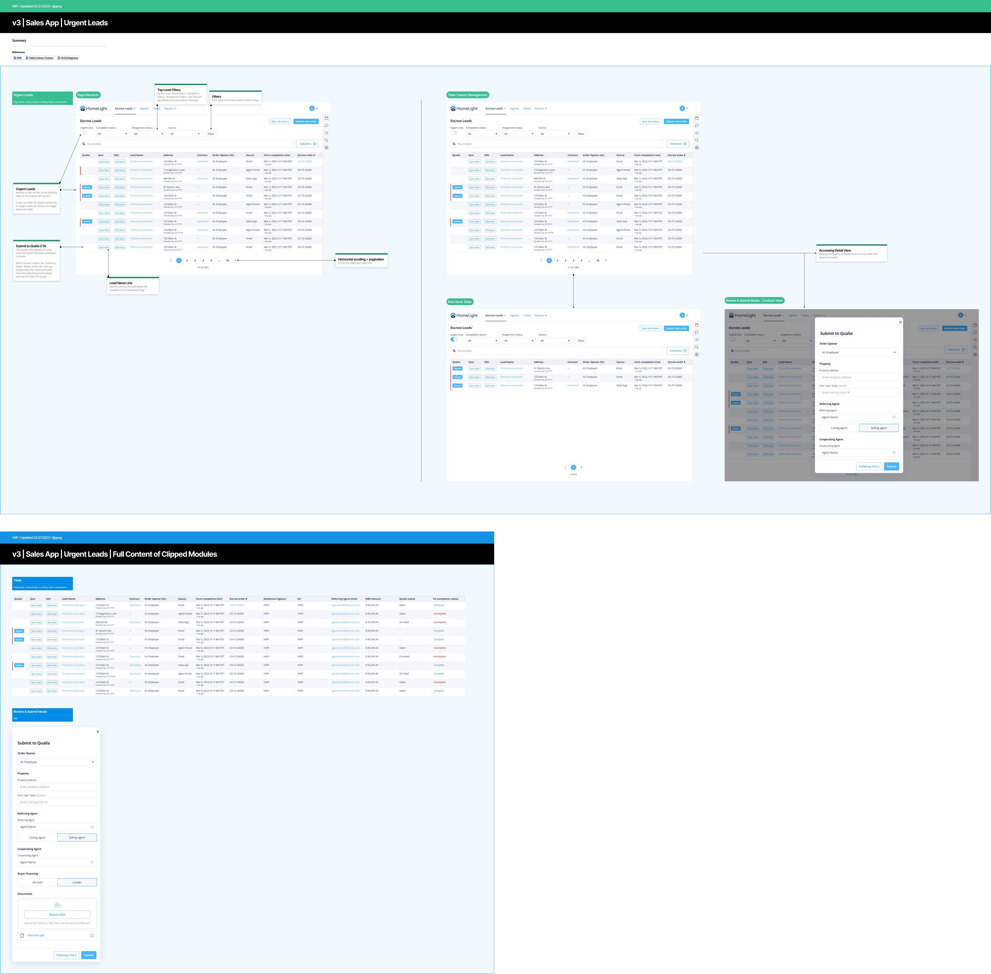
Task: Open Tasks tab in Row Hover State mockup
Action: tap(527, 316)
